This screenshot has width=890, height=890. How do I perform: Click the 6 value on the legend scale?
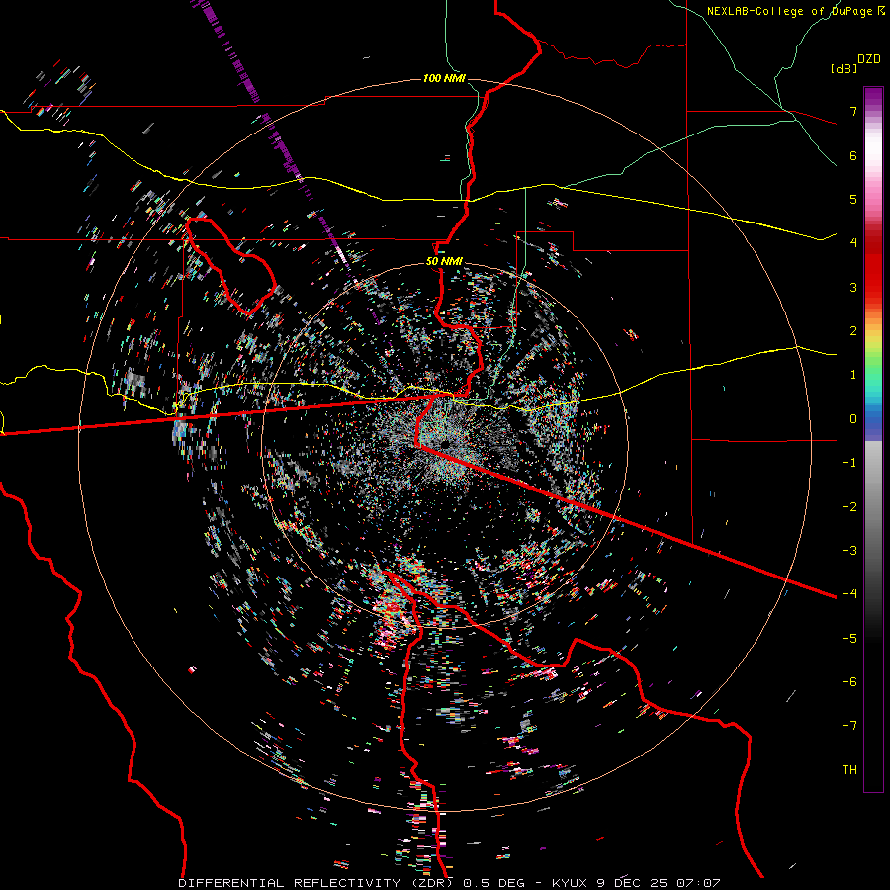coord(853,155)
